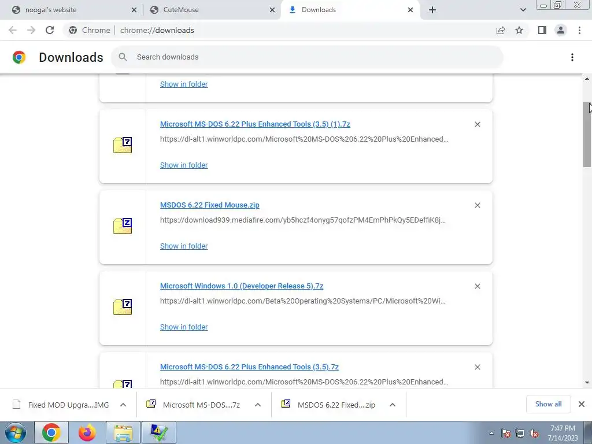This screenshot has height=444, width=592.
Task: Close the download shelf at bottom
Action: pos(582,404)
